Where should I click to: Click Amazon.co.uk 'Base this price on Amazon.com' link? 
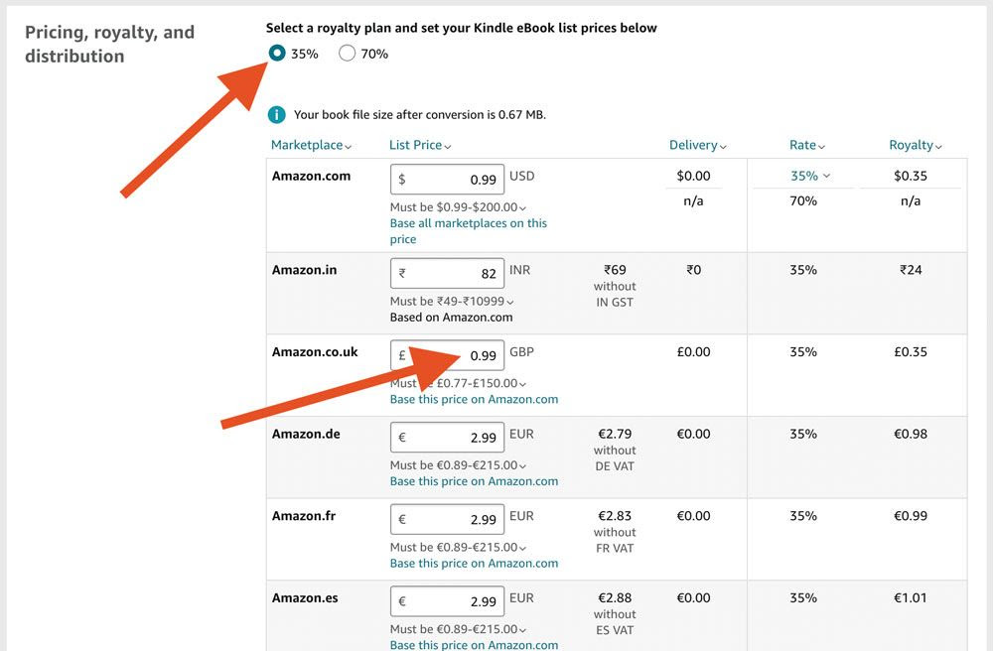coord(474,399)
